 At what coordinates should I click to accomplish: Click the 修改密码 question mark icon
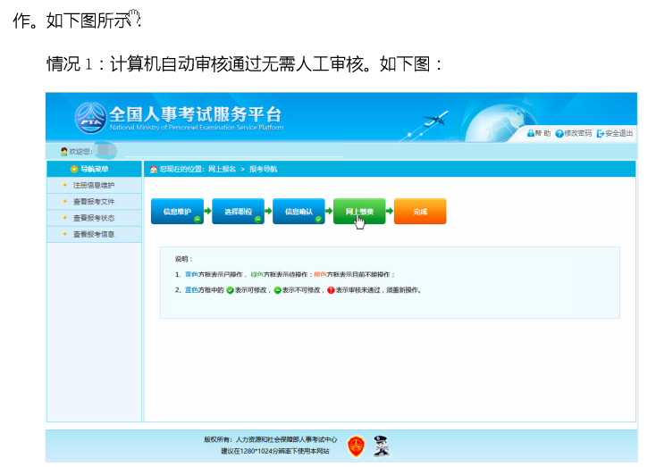tap(559, 133)
